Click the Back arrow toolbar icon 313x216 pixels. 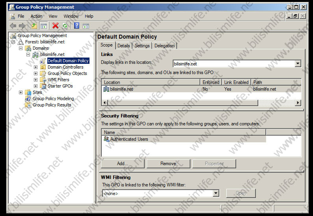click(13, 26)
